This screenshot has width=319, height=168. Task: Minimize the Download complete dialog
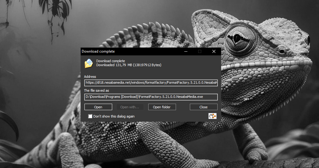click(x=186, y=51)
